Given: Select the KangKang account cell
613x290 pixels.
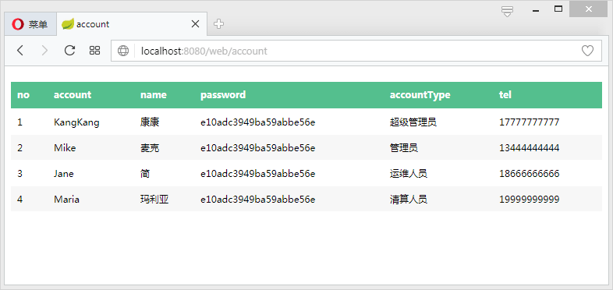Looking at the screenshot, I should click(x=76, y=122).
